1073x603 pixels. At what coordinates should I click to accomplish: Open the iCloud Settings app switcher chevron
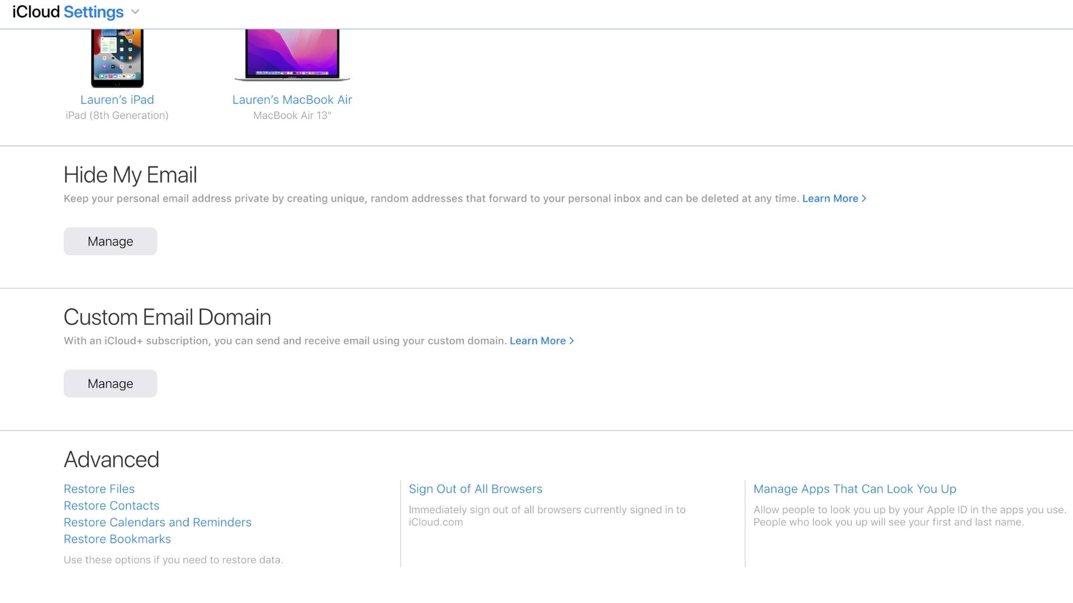(x=135, y=12)
